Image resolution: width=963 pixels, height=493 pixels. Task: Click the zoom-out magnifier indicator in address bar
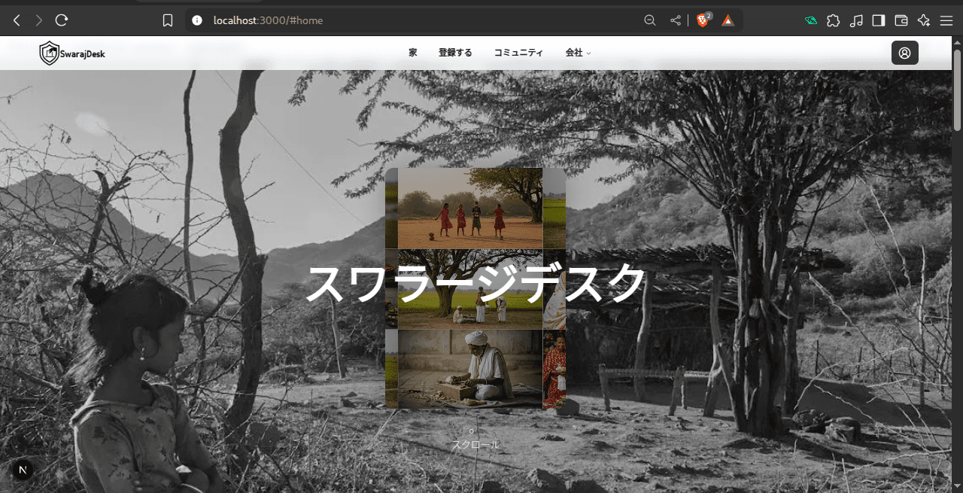point(650,20)
